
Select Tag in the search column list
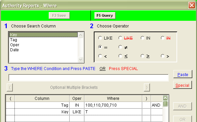point(43,40)
